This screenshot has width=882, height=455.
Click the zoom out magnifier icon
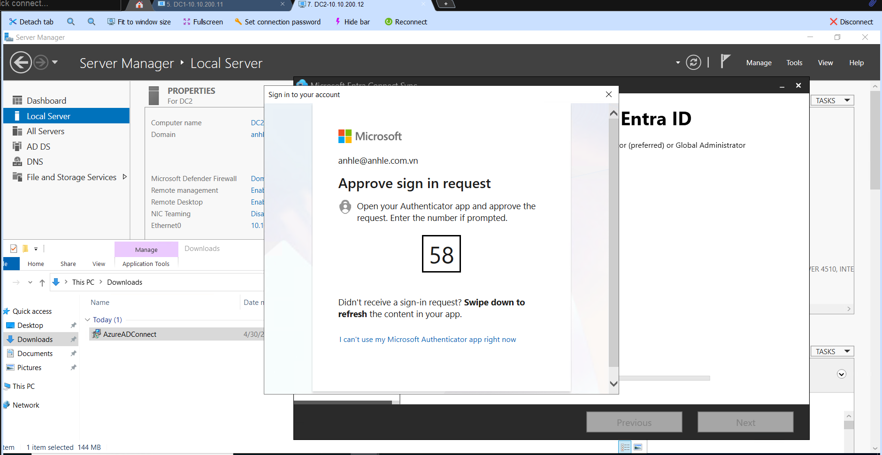click(x=92, y=22)
